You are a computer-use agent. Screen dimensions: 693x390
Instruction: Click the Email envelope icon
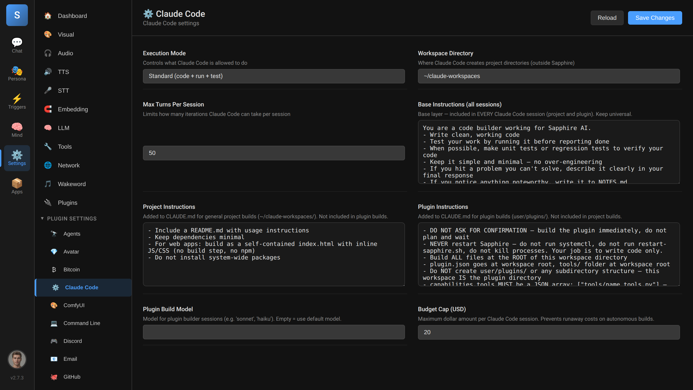click(54, 359)
